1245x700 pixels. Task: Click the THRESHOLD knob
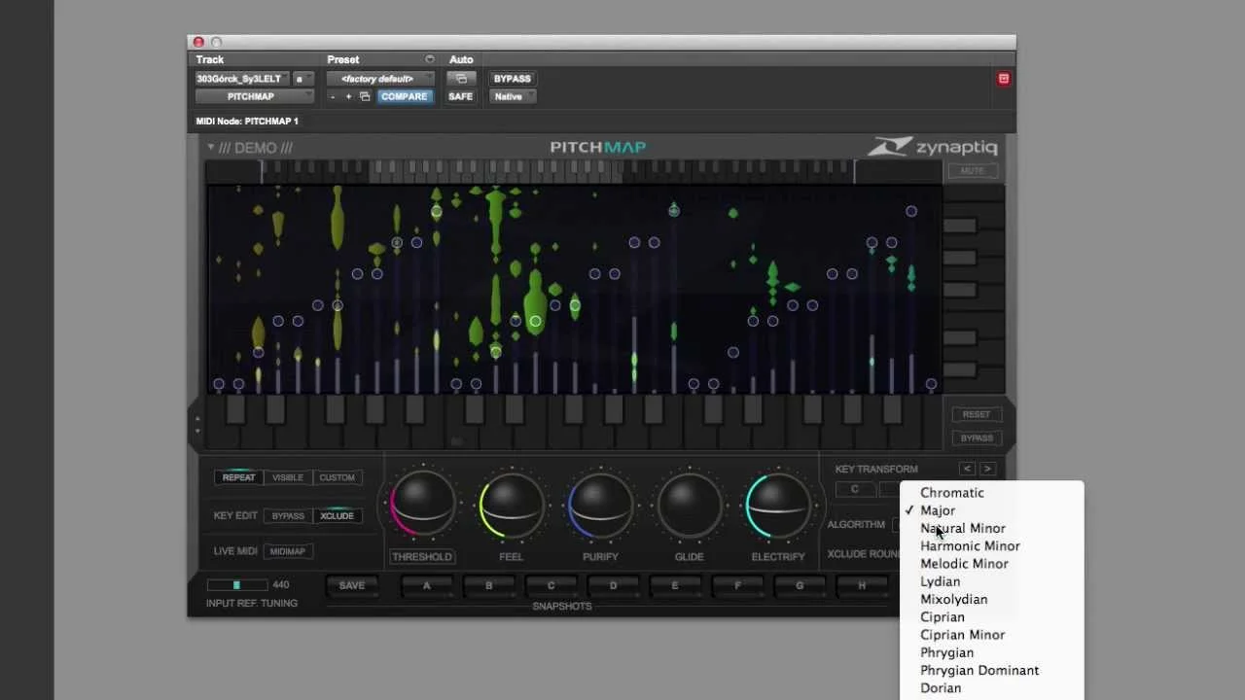click(421, 505)
